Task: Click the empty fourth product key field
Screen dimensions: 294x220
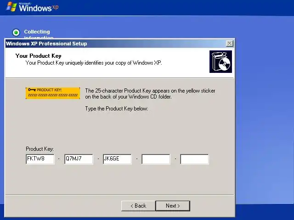Action: click(x=156, y=159)
